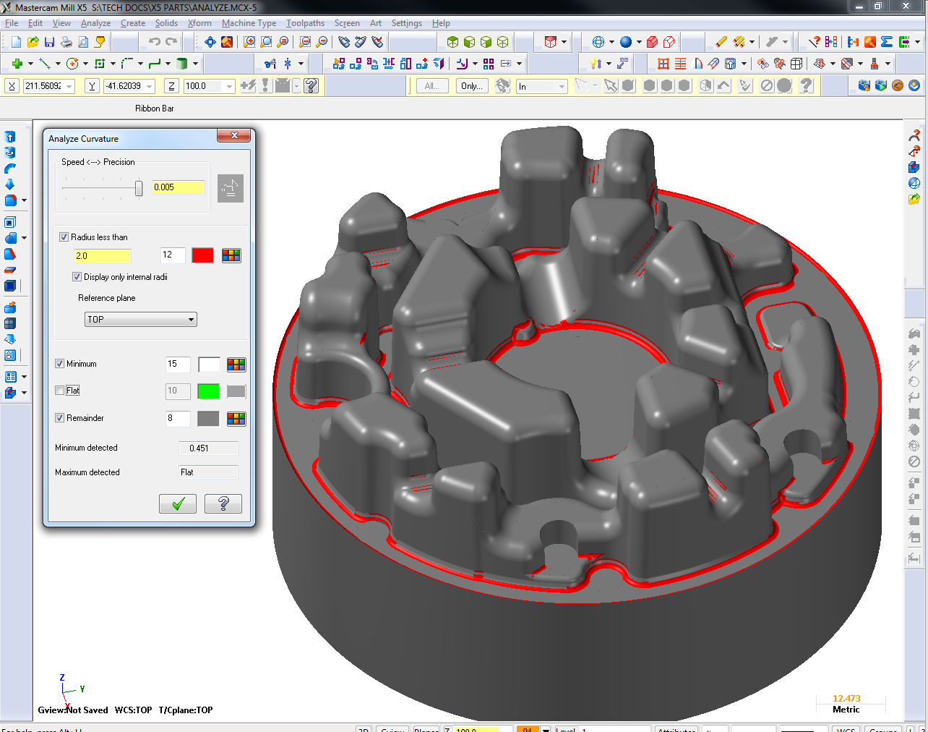Click the Delete Entities eraser icon
928x732 pixels.
tap(721, 42)
